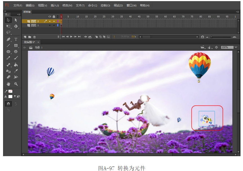
Task: Toggle visibility dot for 图层 2
Action: coord(49,21)
